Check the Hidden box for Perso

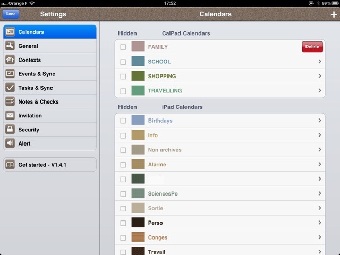click(x=123, y=223)
